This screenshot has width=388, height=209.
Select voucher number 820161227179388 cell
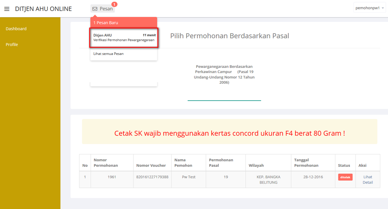152,177
